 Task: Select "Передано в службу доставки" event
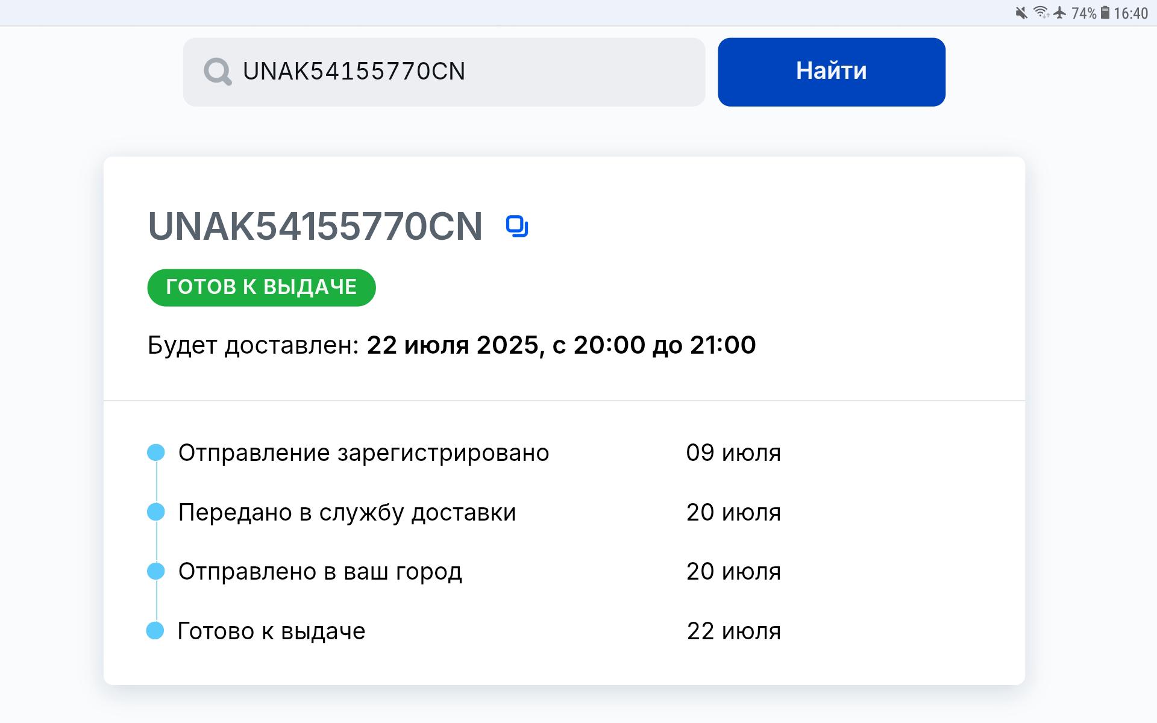[x=347, y=513]
